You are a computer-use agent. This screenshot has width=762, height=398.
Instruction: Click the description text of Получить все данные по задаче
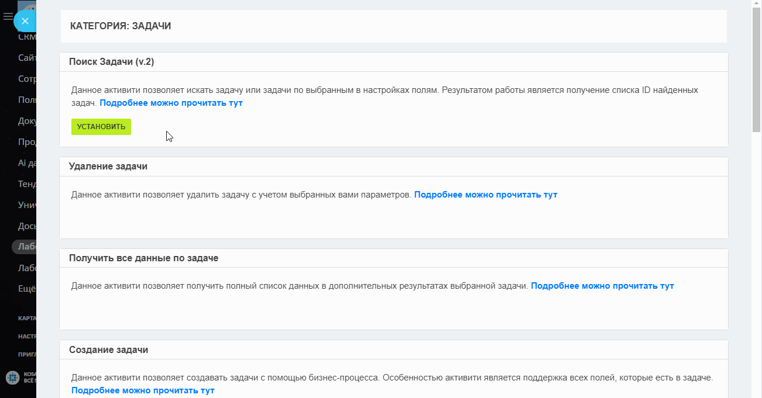[x=300, y=286]
